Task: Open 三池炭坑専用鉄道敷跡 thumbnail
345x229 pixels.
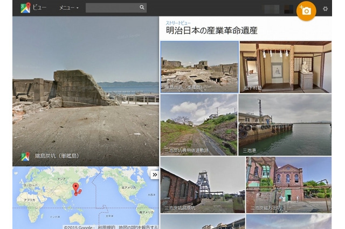Action: point(199,125)
